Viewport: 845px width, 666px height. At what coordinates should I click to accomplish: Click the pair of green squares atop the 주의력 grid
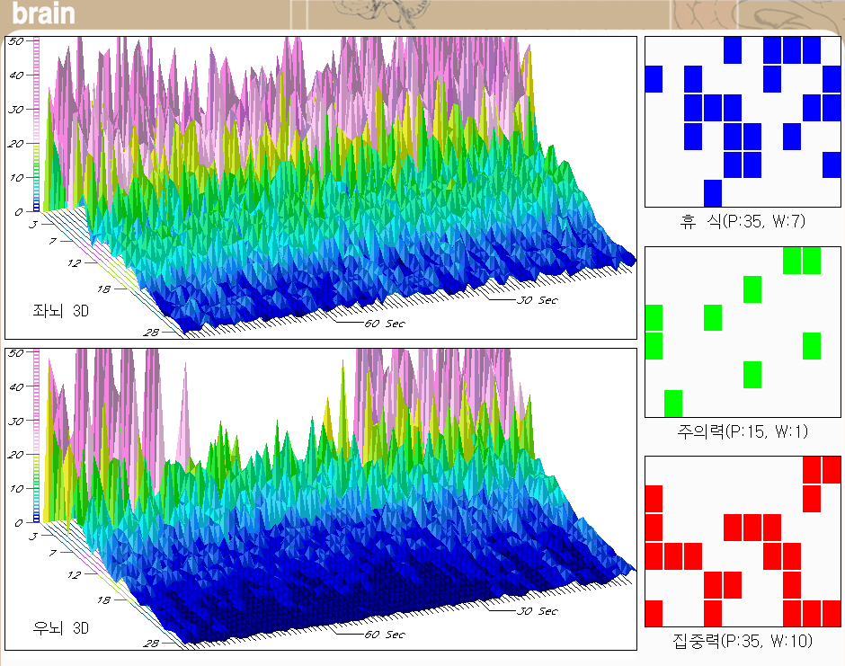tap(802, 261)
